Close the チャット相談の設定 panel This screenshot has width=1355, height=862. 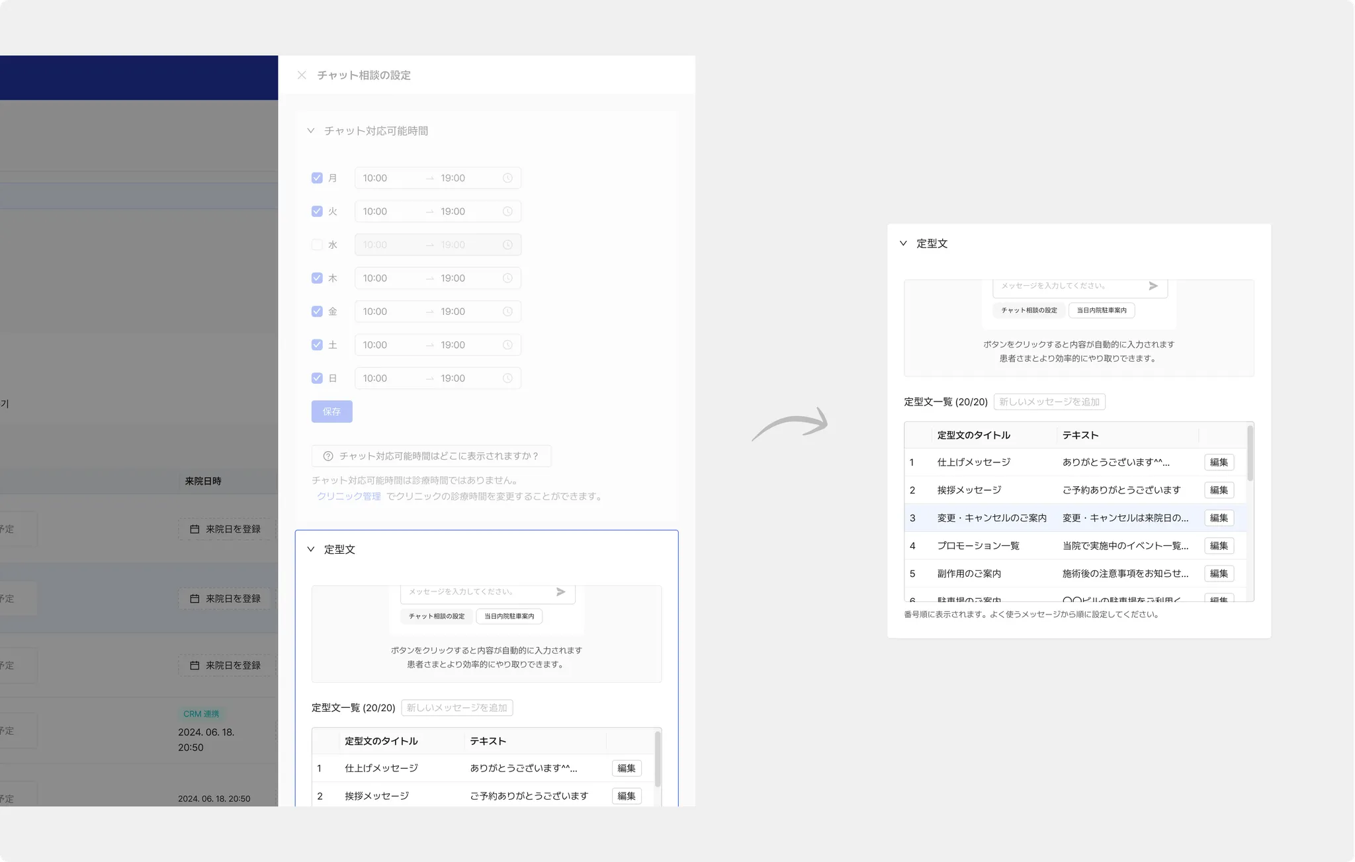coord(302,75)
